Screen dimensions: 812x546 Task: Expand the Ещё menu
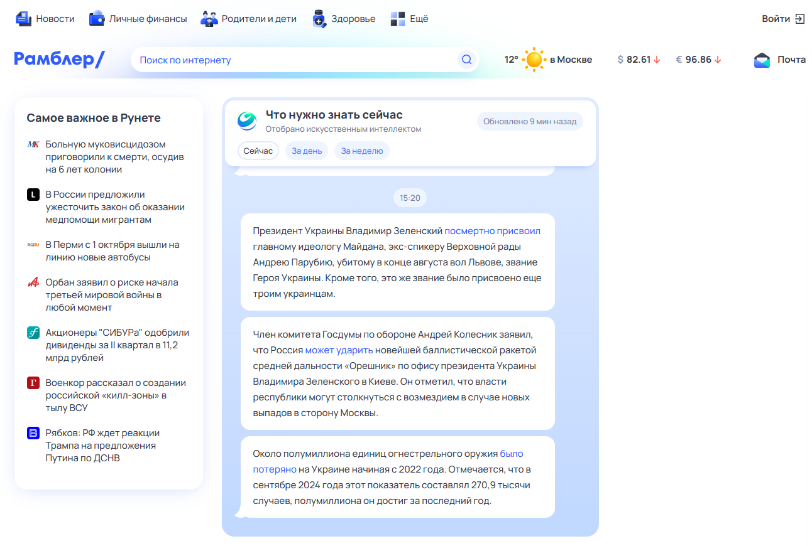point(409,19)
